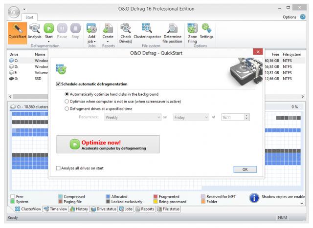Confirm the QuickStart dialog with OK
This screenshot has height=228, width=313.
(245, 169)
